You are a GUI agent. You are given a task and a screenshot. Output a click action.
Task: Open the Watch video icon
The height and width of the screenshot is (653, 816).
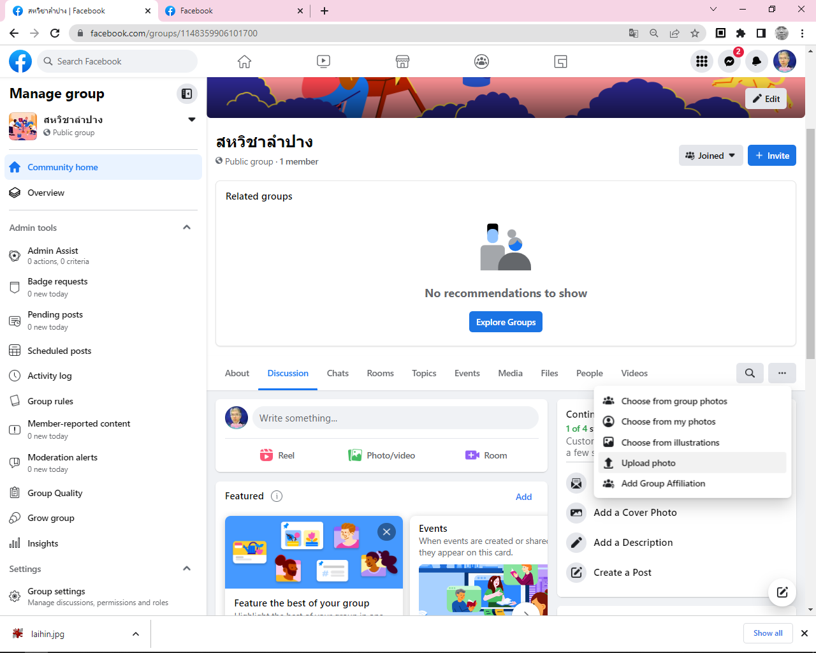(x=323, y=61)
